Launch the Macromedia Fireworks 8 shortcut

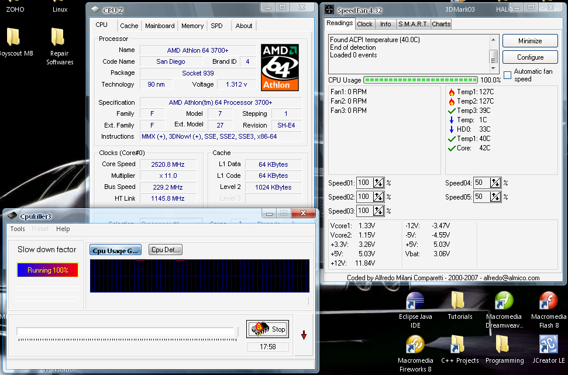point(415,353)
